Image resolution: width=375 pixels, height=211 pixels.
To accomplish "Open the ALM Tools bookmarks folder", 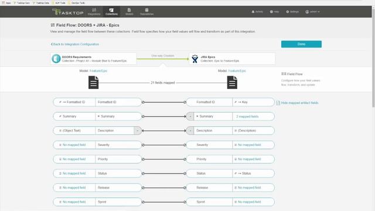I will [59, 3].
